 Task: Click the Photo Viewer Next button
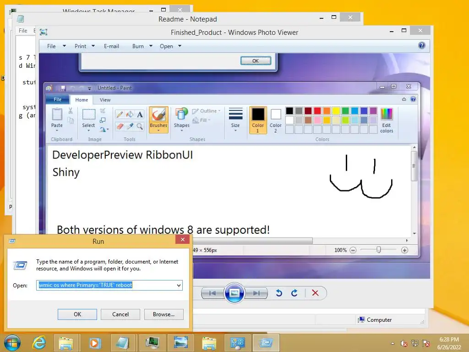(256, 293)
